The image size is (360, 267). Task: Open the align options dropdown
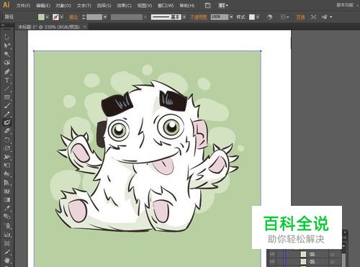click(x=284, y=17)
